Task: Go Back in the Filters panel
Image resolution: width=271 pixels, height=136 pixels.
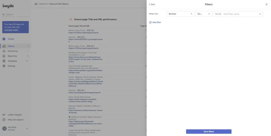Action: click(152, 4)
